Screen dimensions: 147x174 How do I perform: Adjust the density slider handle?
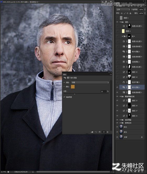click(x=75, y=94)
